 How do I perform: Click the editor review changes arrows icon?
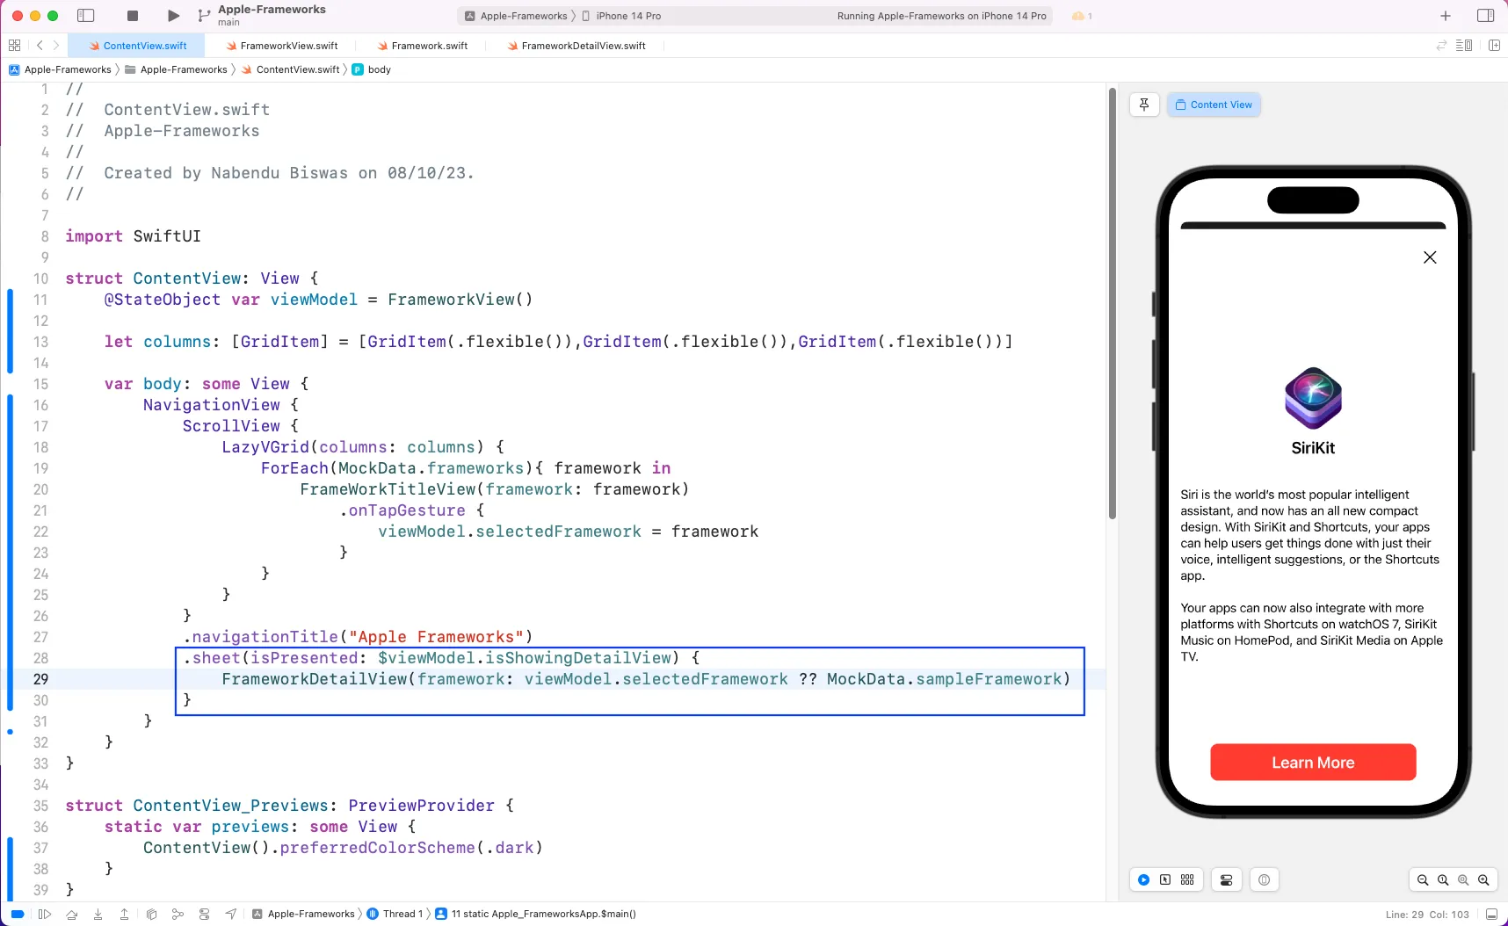point(1441,46)
